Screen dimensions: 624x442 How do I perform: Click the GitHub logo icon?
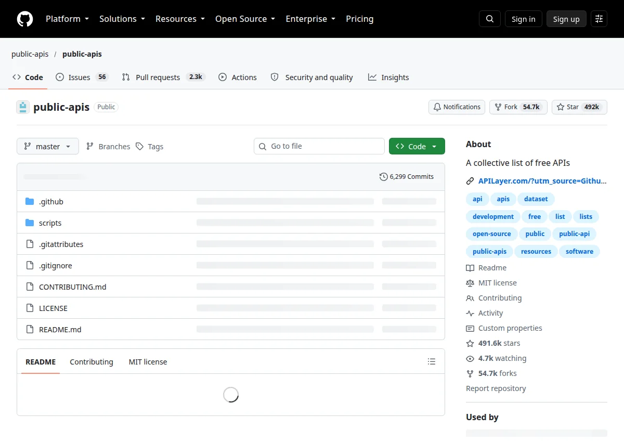tap(24, 19)
